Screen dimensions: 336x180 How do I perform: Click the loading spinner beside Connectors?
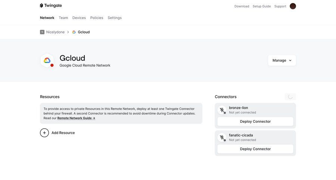[290, 97]
